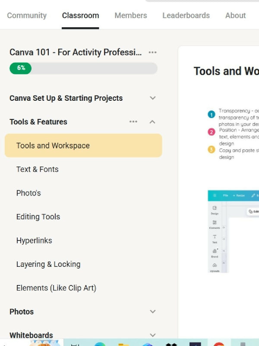Screen dimensions: 259x346
Task: Select the Classroom tab
Action: (x=80, y=16)
